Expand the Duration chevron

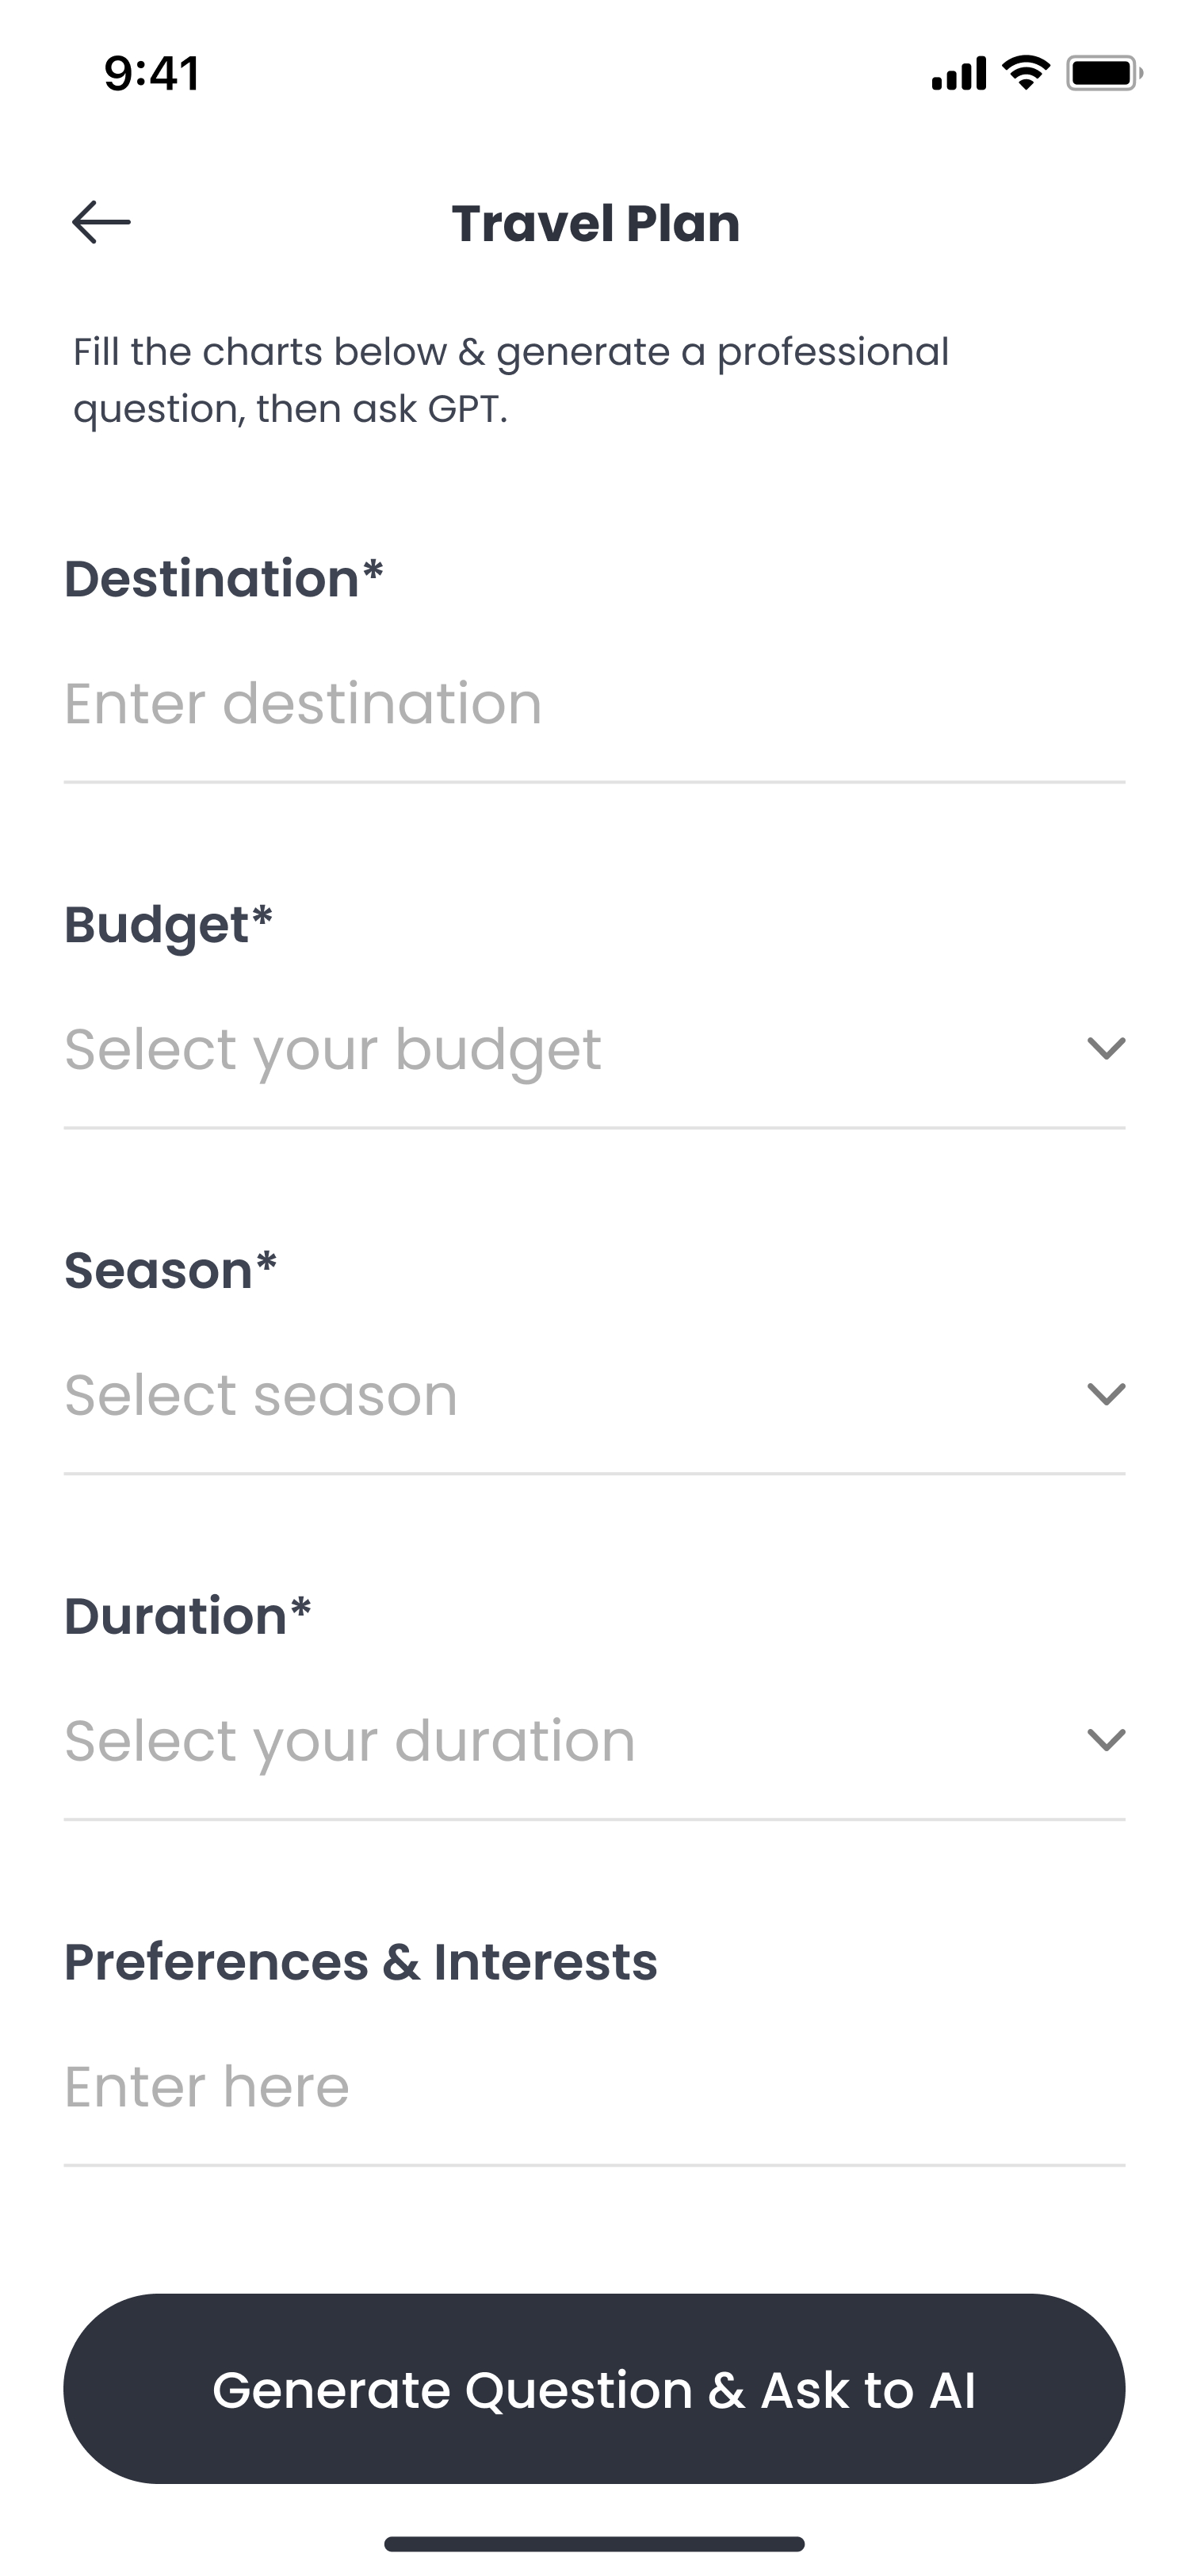point(1105,1740)
